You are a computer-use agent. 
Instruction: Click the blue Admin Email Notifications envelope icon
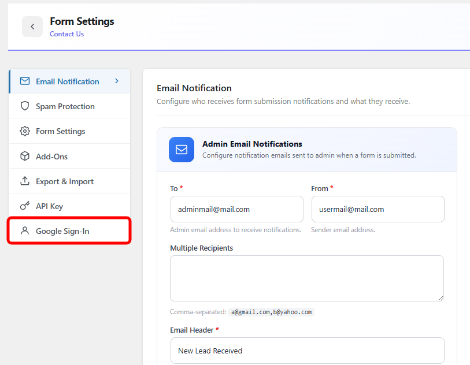[182, 150]
